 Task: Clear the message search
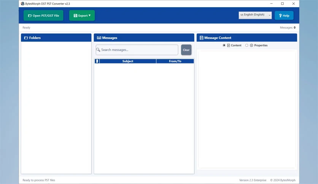[186, 50]
